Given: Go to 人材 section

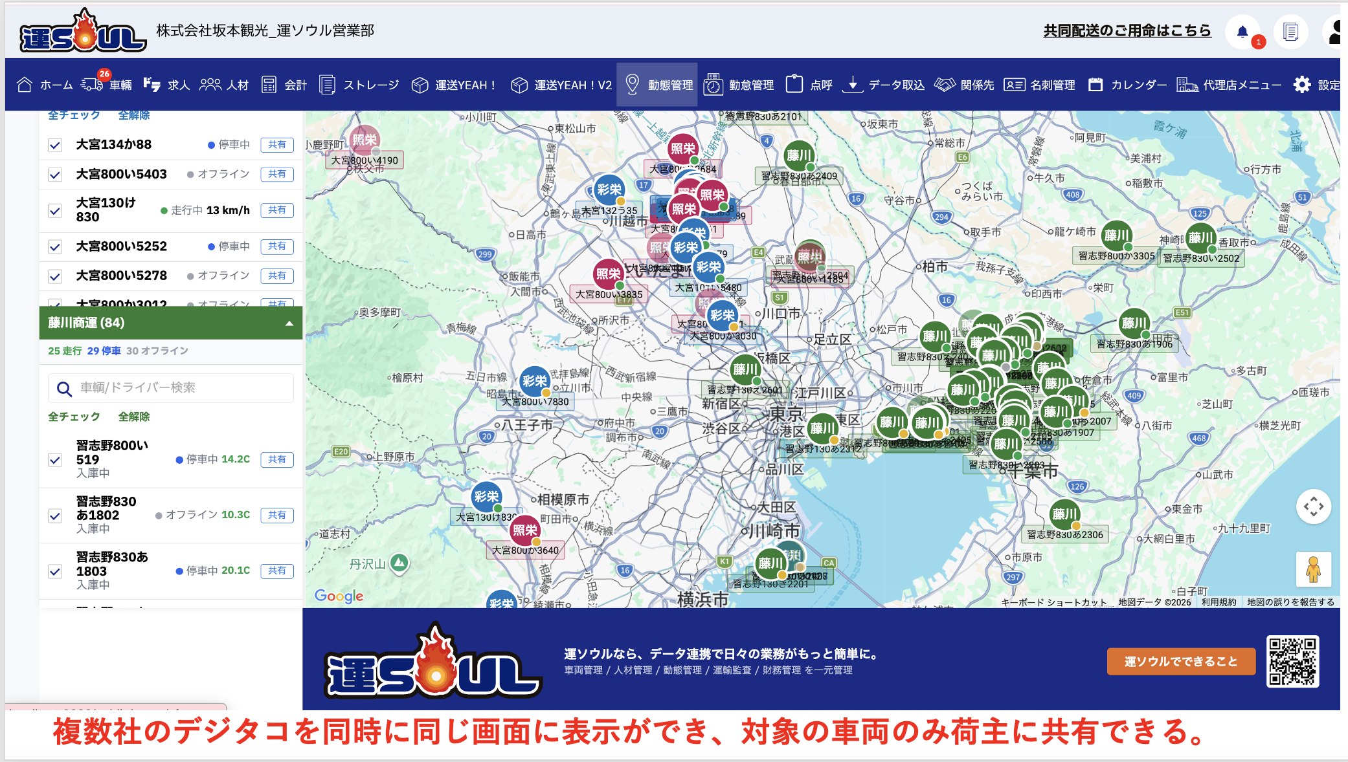Looking at the screenshot, I should pos(224,85).
